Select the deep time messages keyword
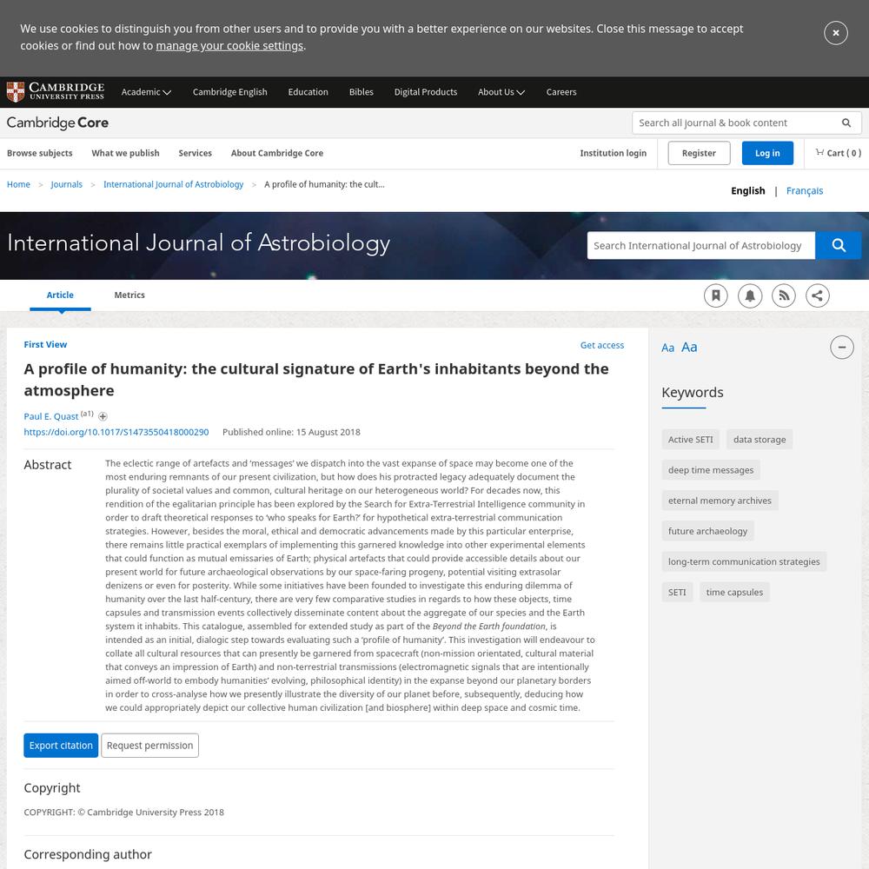The image size is (869, 869). point(711,470)
